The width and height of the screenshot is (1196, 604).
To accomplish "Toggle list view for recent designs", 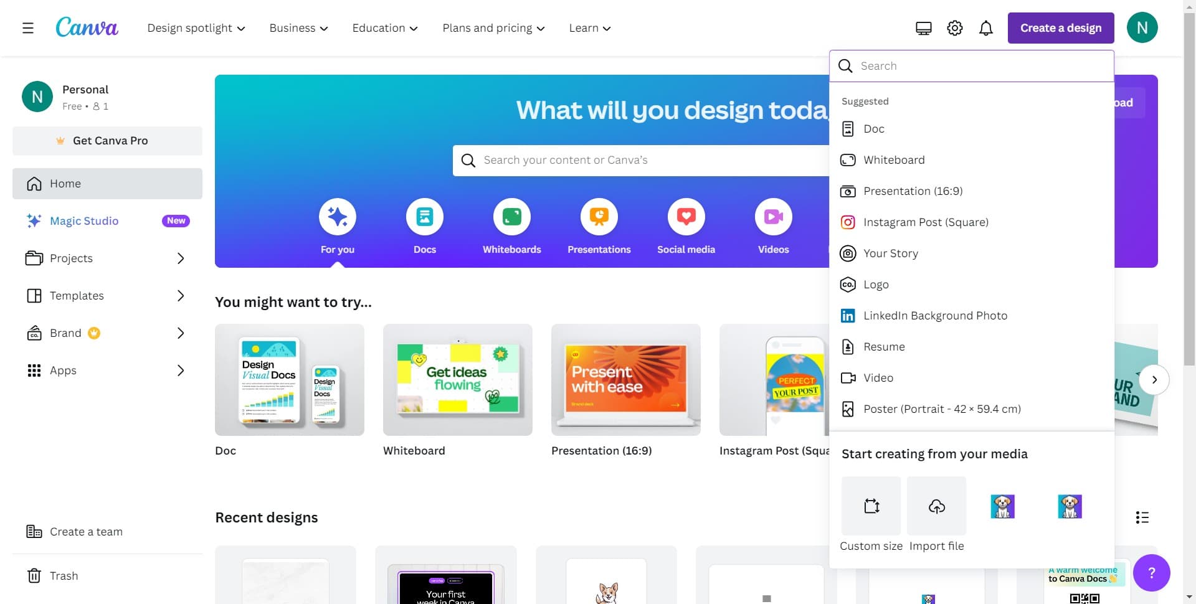I will click(x=1142, y=517).
